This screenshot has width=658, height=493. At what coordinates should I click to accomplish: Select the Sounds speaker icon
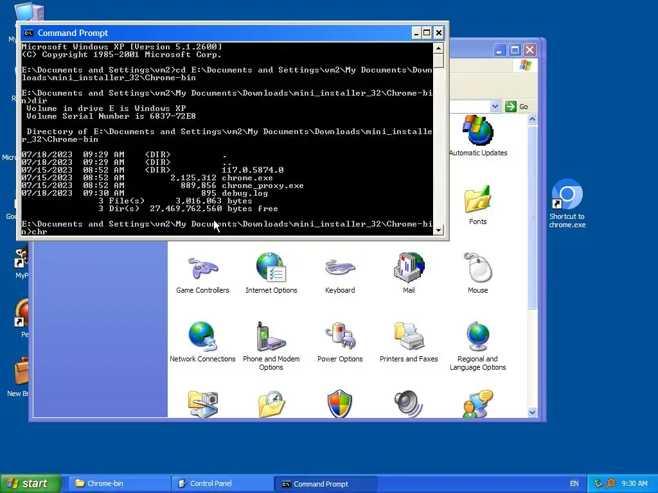408,404
